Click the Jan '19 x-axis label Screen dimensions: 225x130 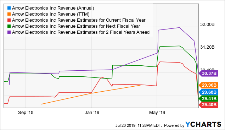point(92,113)
